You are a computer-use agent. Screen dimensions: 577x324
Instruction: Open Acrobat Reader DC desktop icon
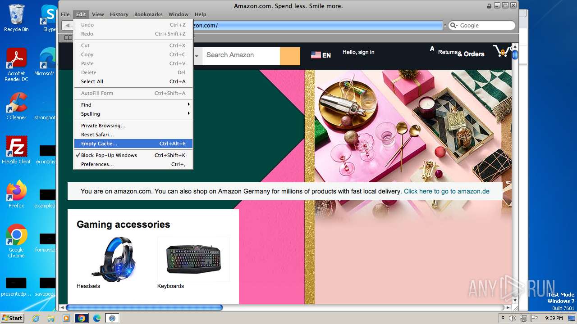point(16,65)
